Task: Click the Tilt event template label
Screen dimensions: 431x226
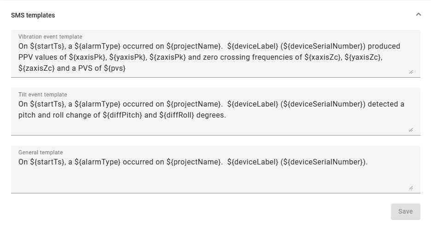Action: tap(43, 95)
